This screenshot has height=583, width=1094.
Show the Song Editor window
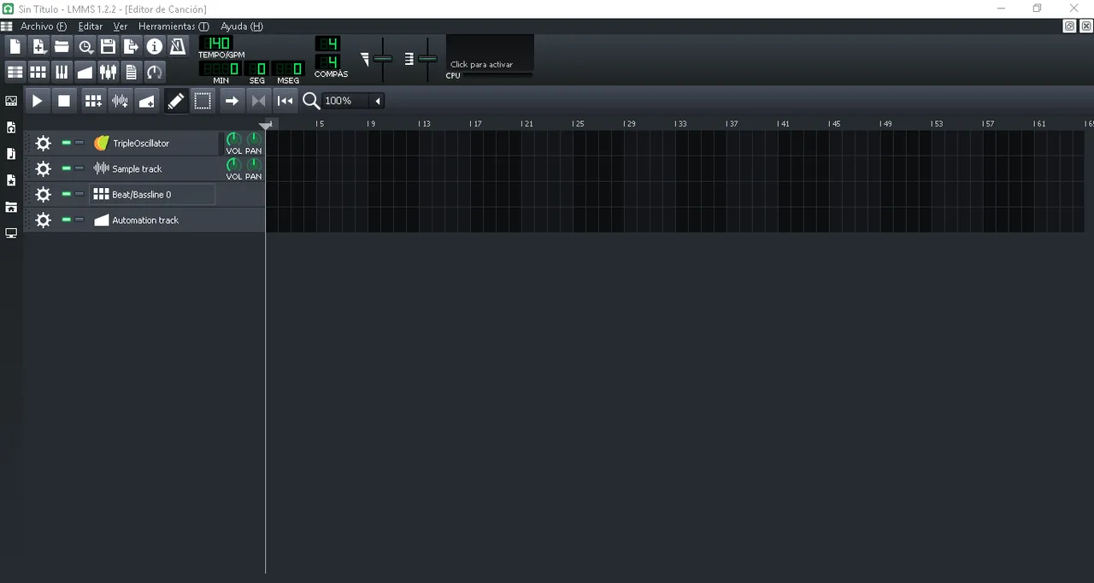tap(15, 72)
